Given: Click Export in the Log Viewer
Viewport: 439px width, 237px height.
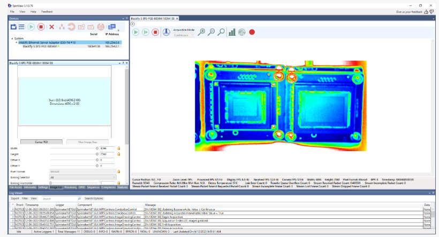Looking at the screenshot, I should (x=15, y=198).
